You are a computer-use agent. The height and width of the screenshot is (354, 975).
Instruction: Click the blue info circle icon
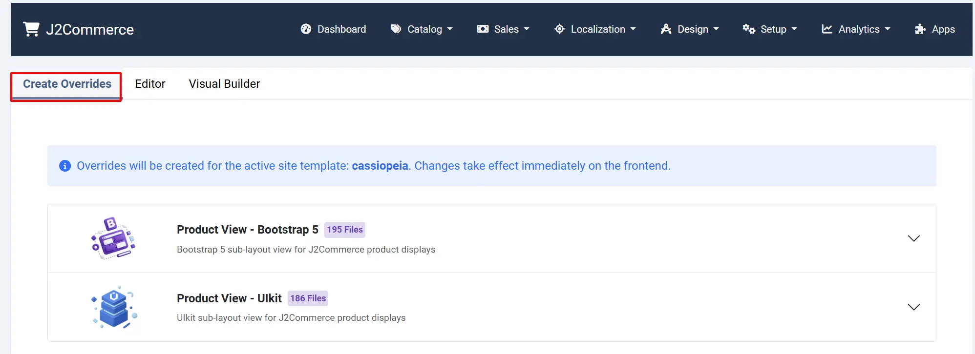tap(65, 166)
